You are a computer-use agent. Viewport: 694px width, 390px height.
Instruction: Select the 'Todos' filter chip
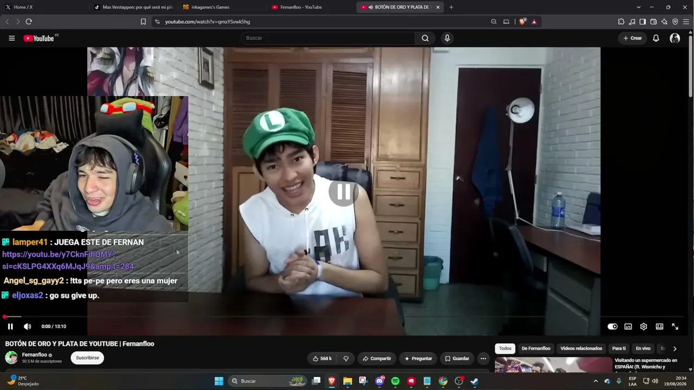505,349
